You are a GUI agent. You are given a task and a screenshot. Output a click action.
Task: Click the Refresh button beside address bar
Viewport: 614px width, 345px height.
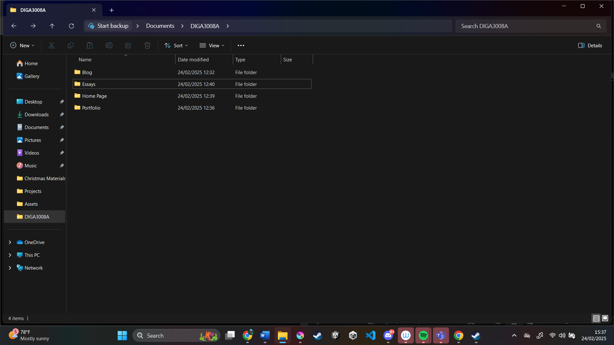click(x=71, y=26)
